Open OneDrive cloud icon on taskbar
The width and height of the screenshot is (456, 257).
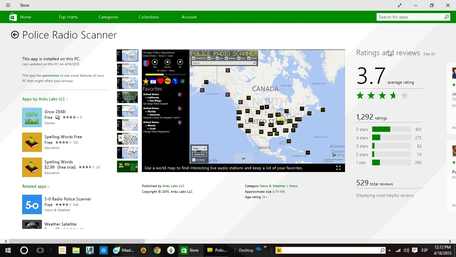pos(259,249)
